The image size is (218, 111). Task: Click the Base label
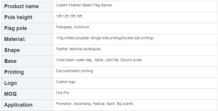[10, 61]
